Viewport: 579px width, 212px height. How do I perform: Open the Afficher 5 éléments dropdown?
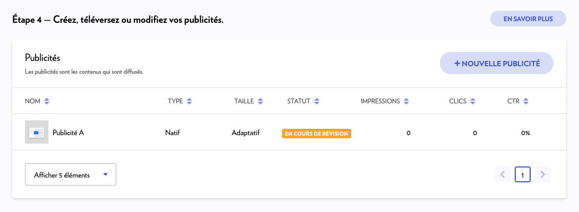(x=71, y=174)
